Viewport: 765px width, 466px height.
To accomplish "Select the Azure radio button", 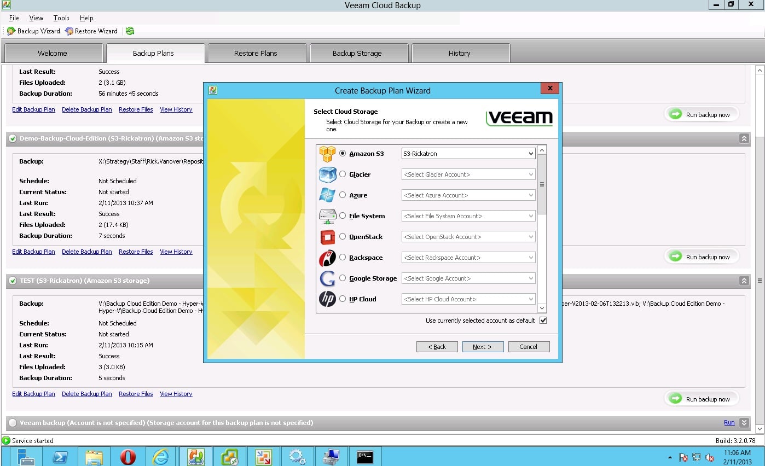I will tap(343, 195).
